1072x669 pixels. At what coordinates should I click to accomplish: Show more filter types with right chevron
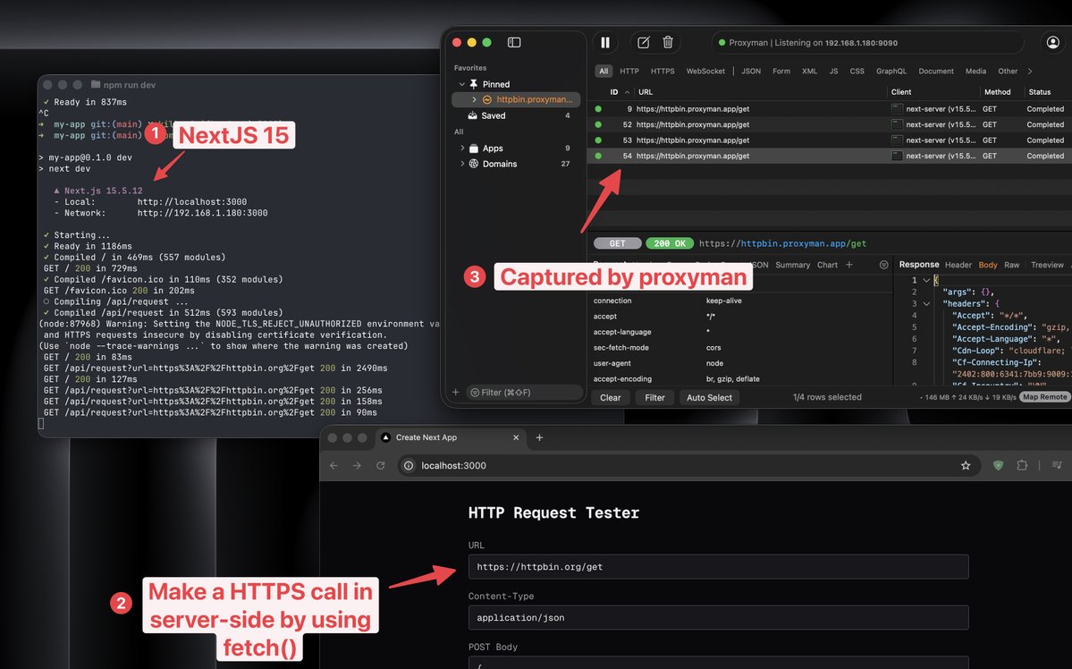tap(1030, 72)
